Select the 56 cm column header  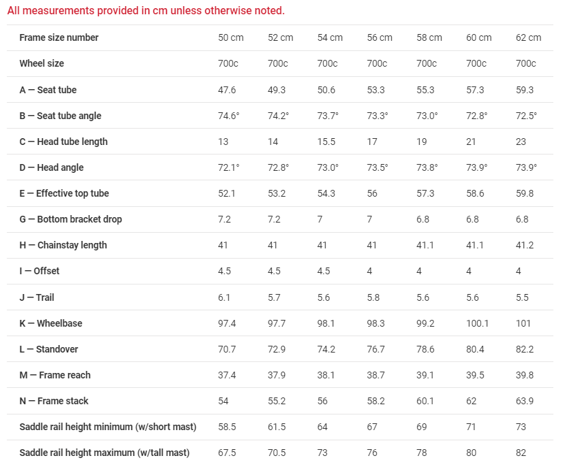380,37
